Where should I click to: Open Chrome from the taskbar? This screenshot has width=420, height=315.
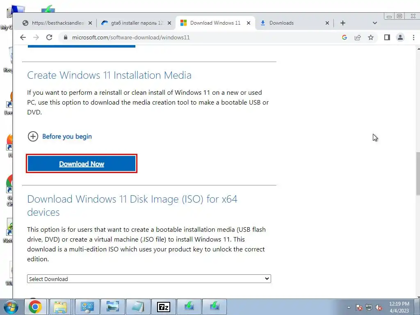pos(35,307)
